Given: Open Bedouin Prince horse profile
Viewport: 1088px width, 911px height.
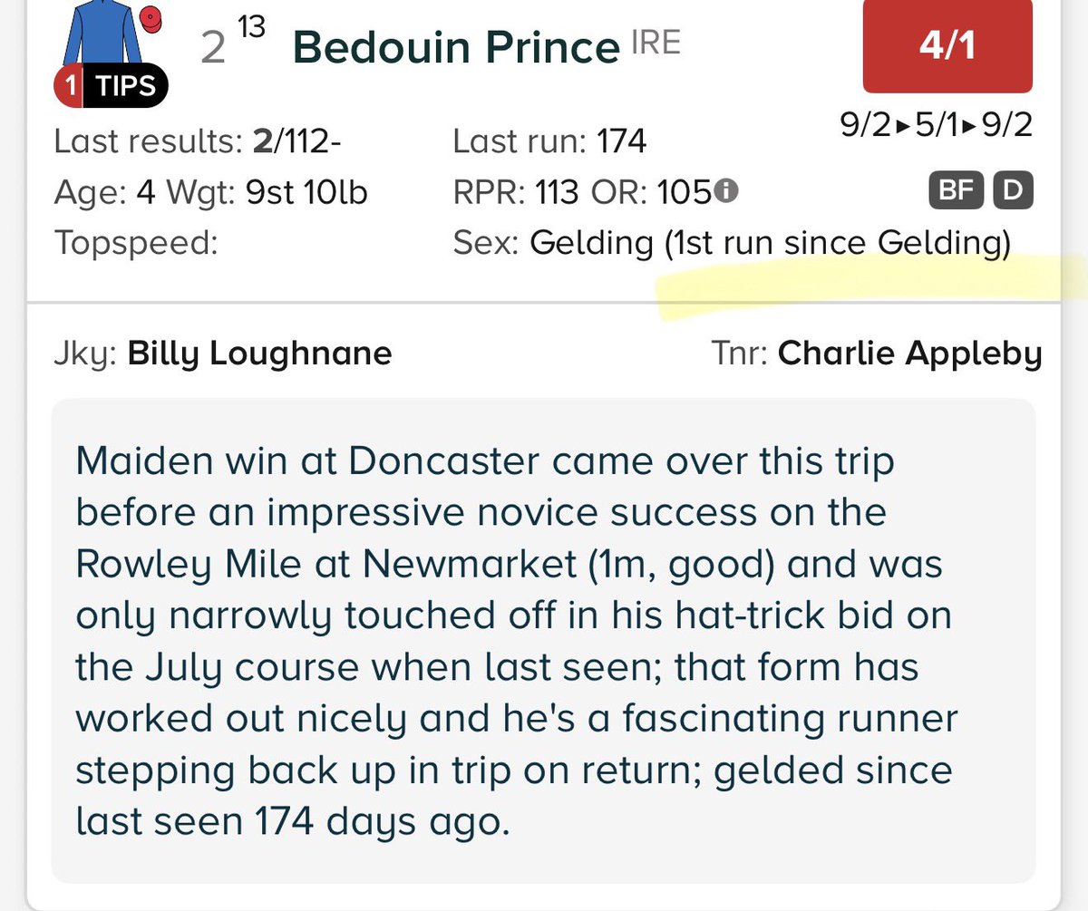Looking at the screenshot, I should click(x=456, y=47).
